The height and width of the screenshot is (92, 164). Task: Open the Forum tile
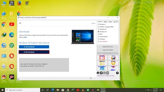[x=113, y=57]
